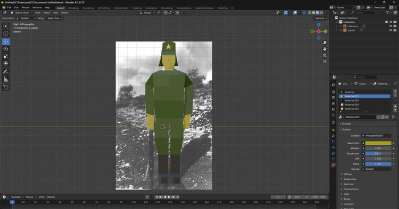Click the Base Color yellow swatch
The width and height of the screenshot is (399, 209).
coord(378,143)
